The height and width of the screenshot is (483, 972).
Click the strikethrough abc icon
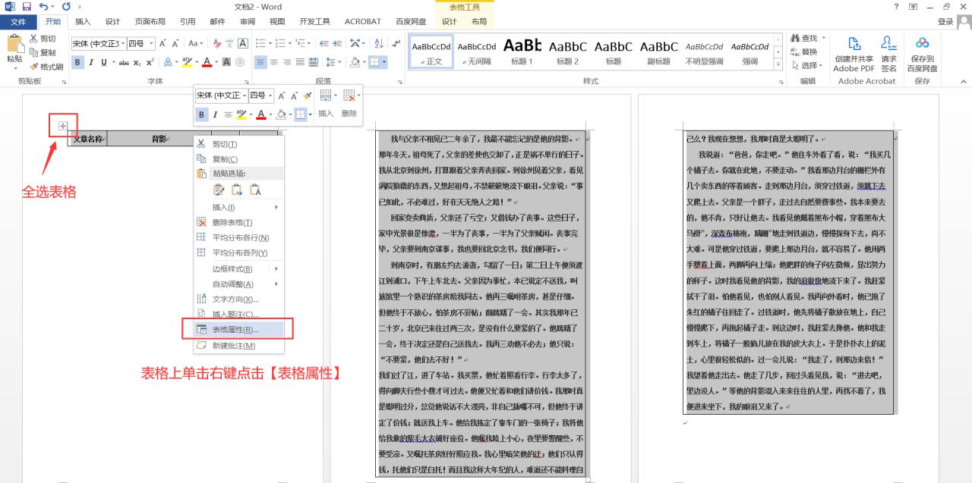[124, 62]
